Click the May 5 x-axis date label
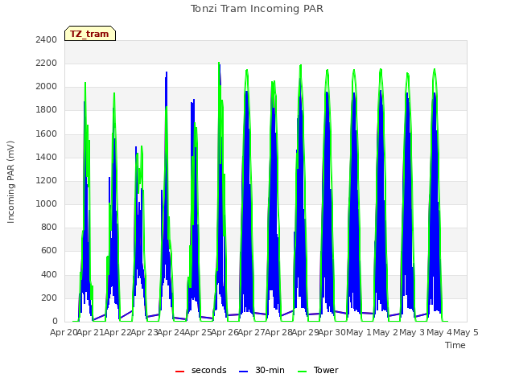The width and height of the screenshot is (515, 386). (466, 332)
